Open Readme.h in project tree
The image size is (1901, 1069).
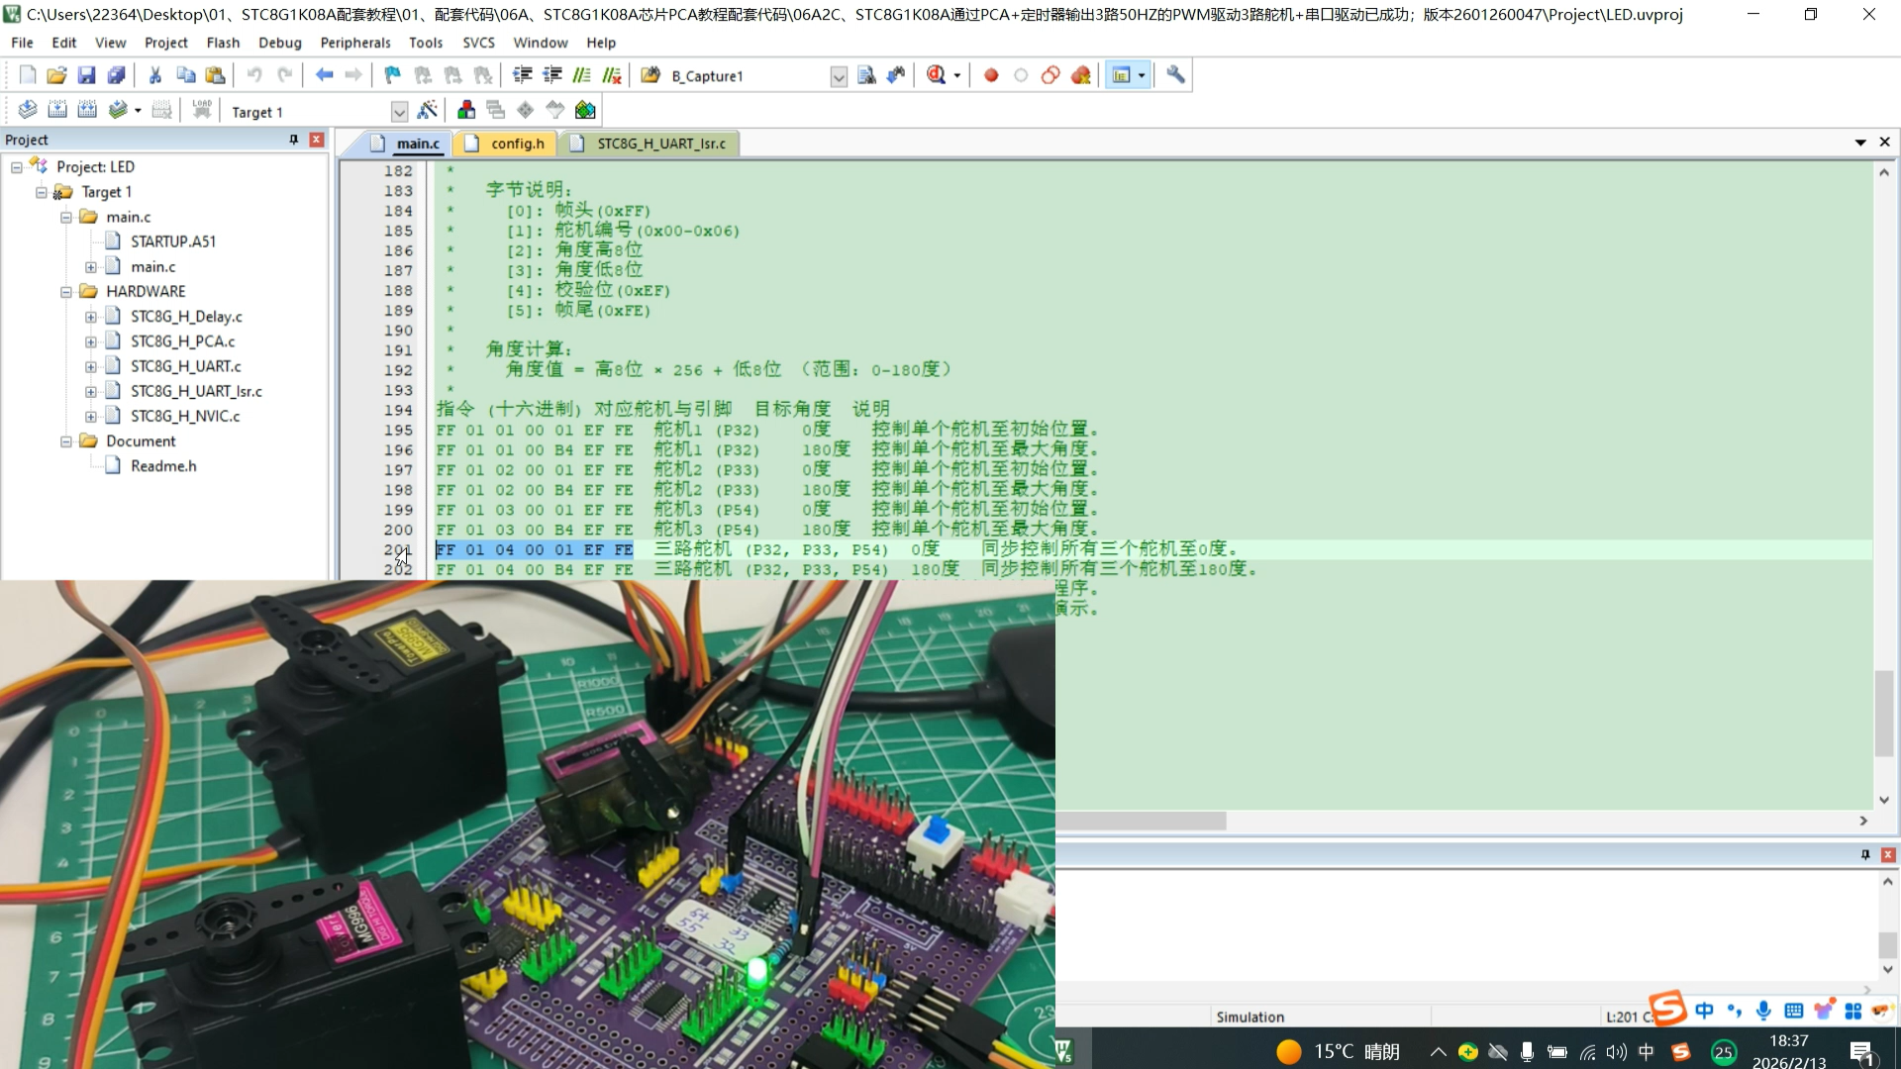[163, 466]
